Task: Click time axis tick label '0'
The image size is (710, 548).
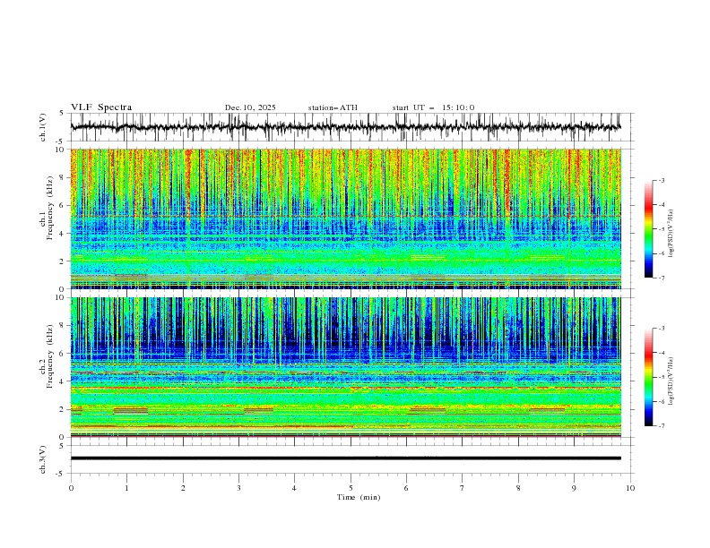Action: 71,488
